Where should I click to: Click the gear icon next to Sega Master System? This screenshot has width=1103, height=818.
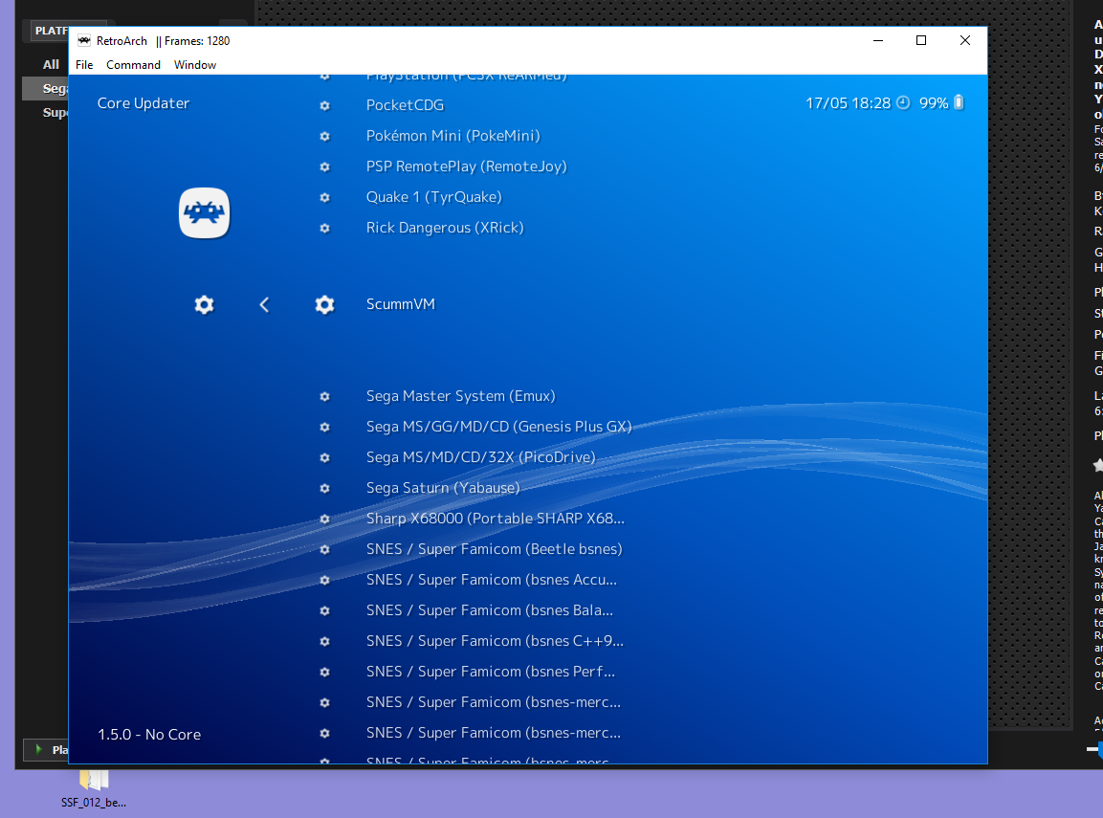(x=324, y=397)
